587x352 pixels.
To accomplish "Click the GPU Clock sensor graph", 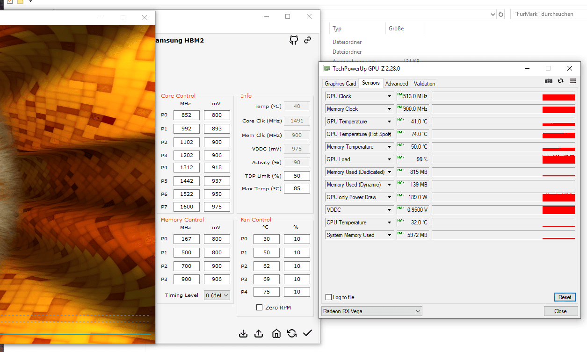I will 503,96.
